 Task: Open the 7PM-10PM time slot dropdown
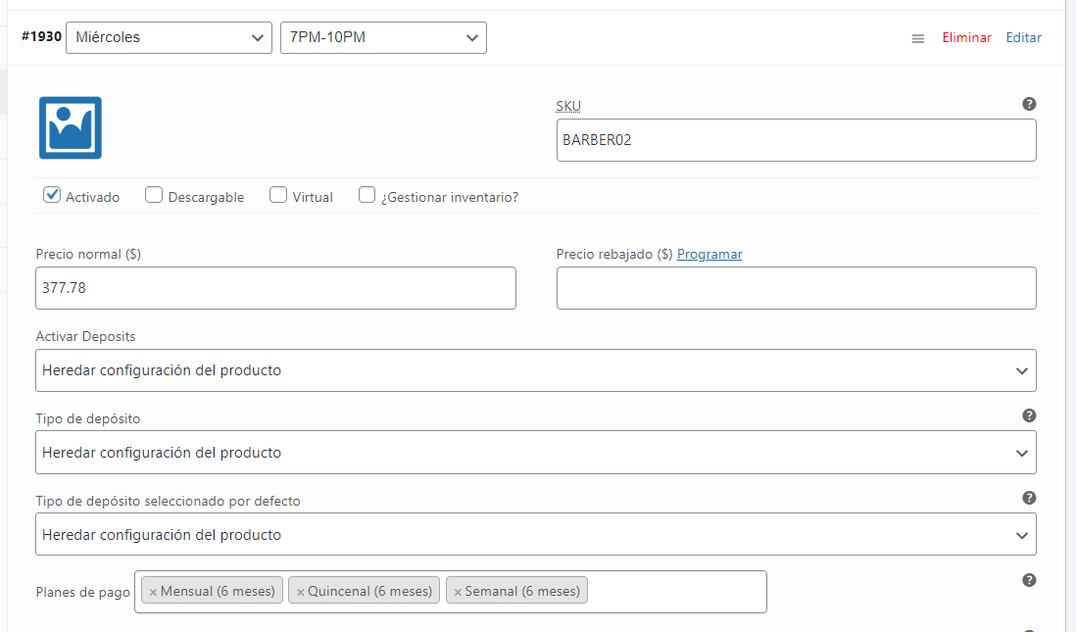pos(383,38)
